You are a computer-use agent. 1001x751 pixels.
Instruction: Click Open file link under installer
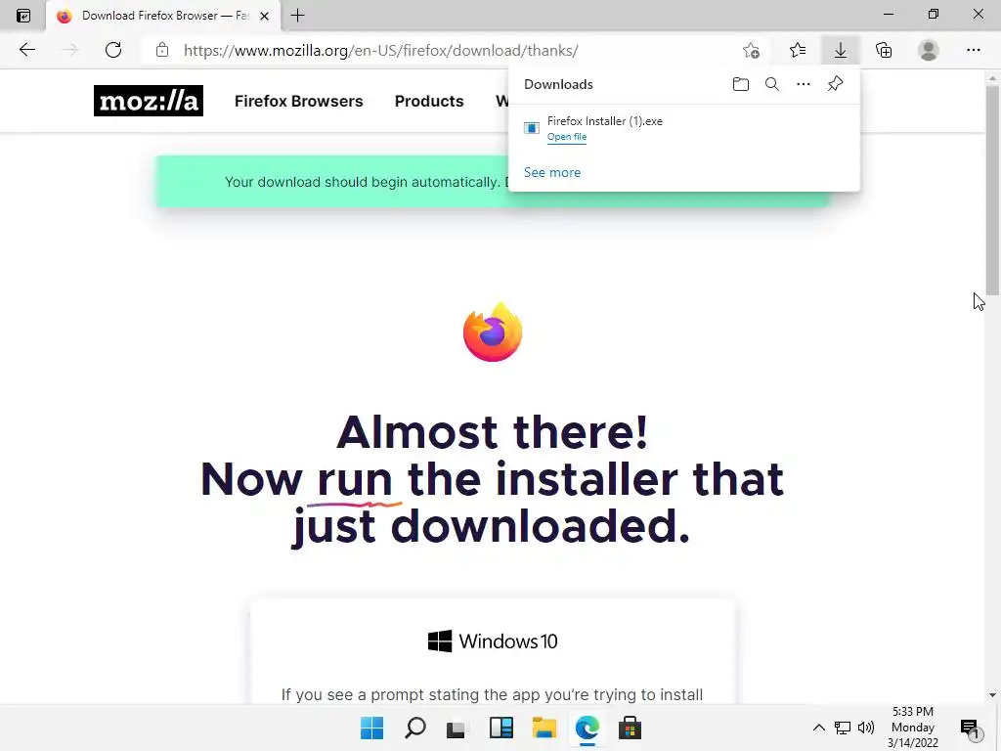(566, 137)
